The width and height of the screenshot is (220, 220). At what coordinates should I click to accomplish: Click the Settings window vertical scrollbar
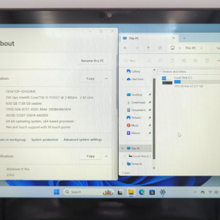coord(117,82)
